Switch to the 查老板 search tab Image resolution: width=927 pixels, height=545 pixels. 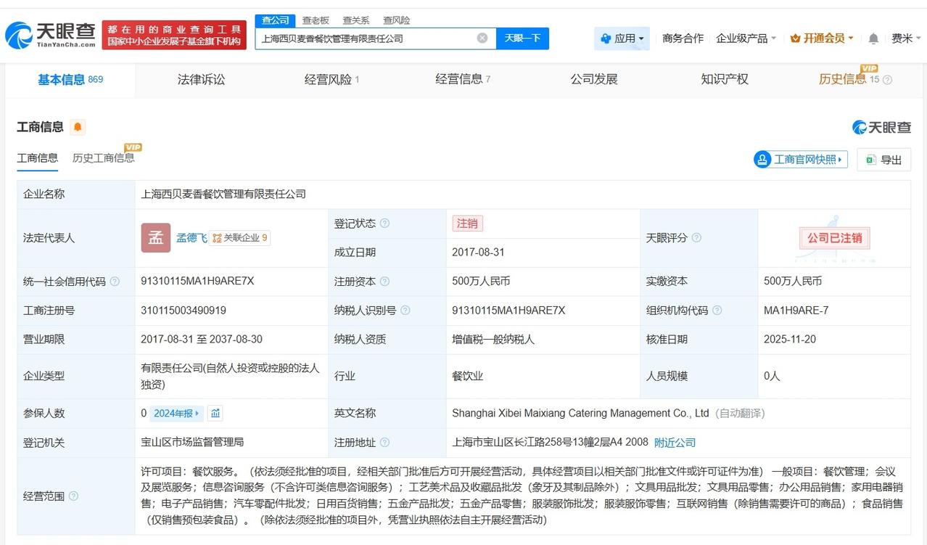point(316,20)
